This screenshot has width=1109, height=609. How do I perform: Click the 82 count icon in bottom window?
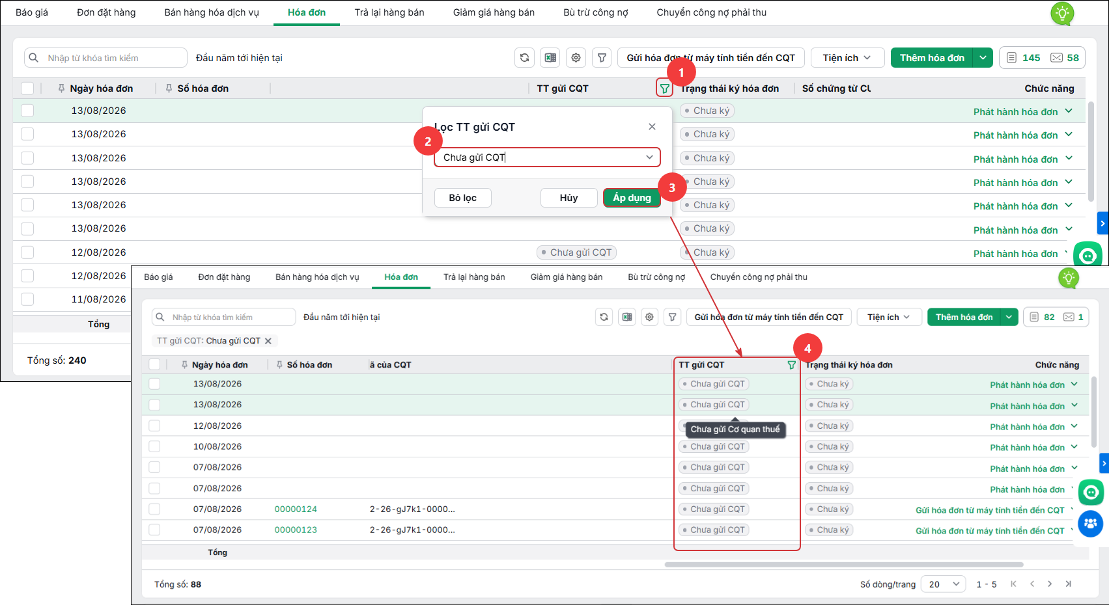pyautogui.click(x=1034, y=317)
